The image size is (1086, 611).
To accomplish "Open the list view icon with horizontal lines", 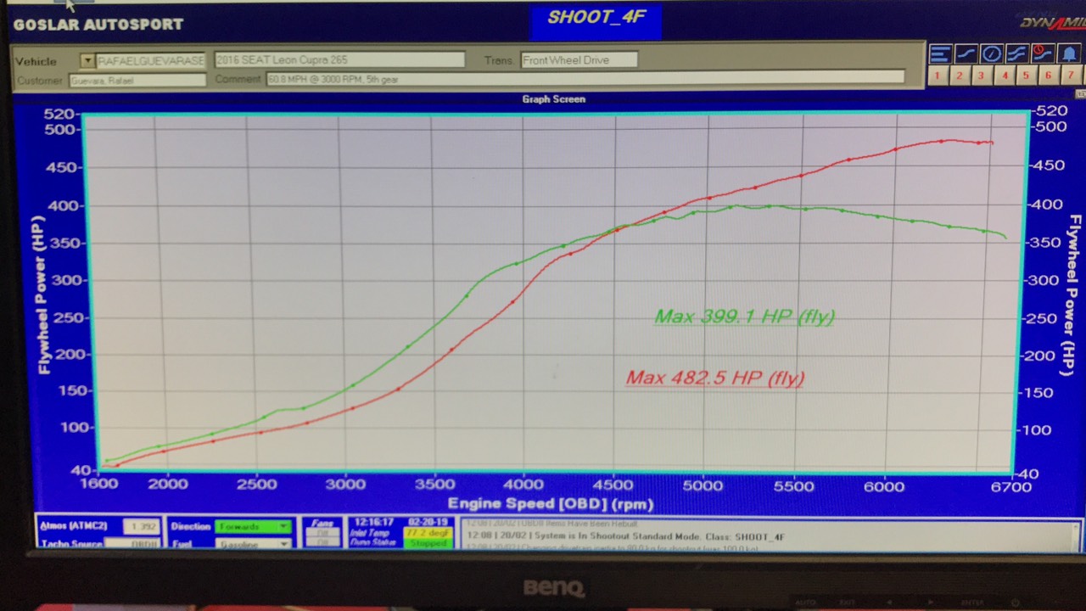I will click(x=940, y=53).
